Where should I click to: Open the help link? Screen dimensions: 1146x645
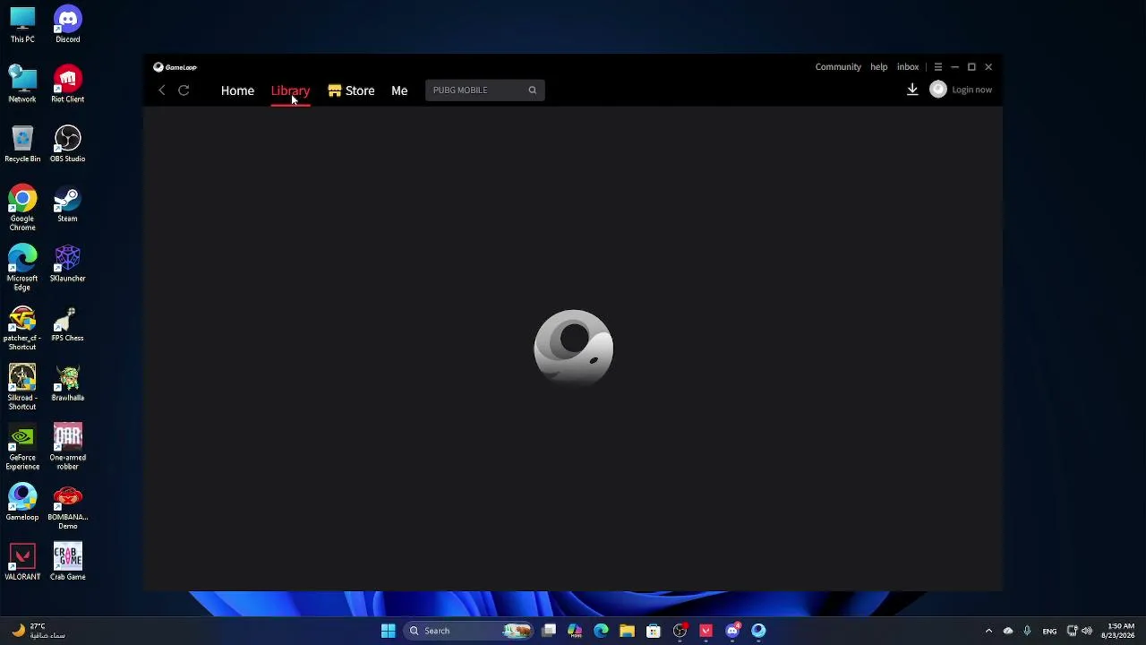(x=879, y=67)
